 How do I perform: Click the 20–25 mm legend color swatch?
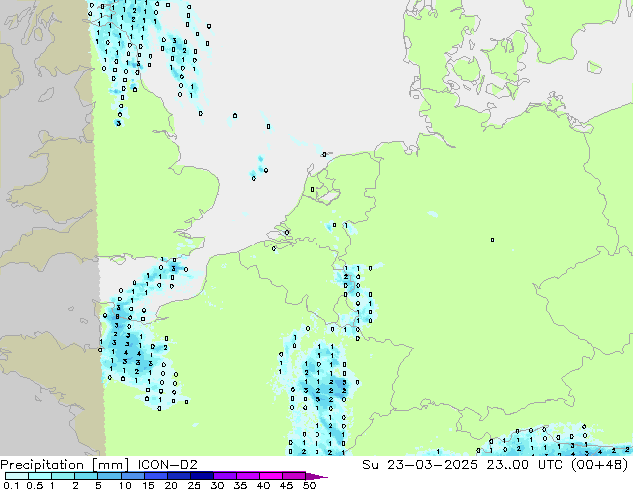(x=178, y=476)
